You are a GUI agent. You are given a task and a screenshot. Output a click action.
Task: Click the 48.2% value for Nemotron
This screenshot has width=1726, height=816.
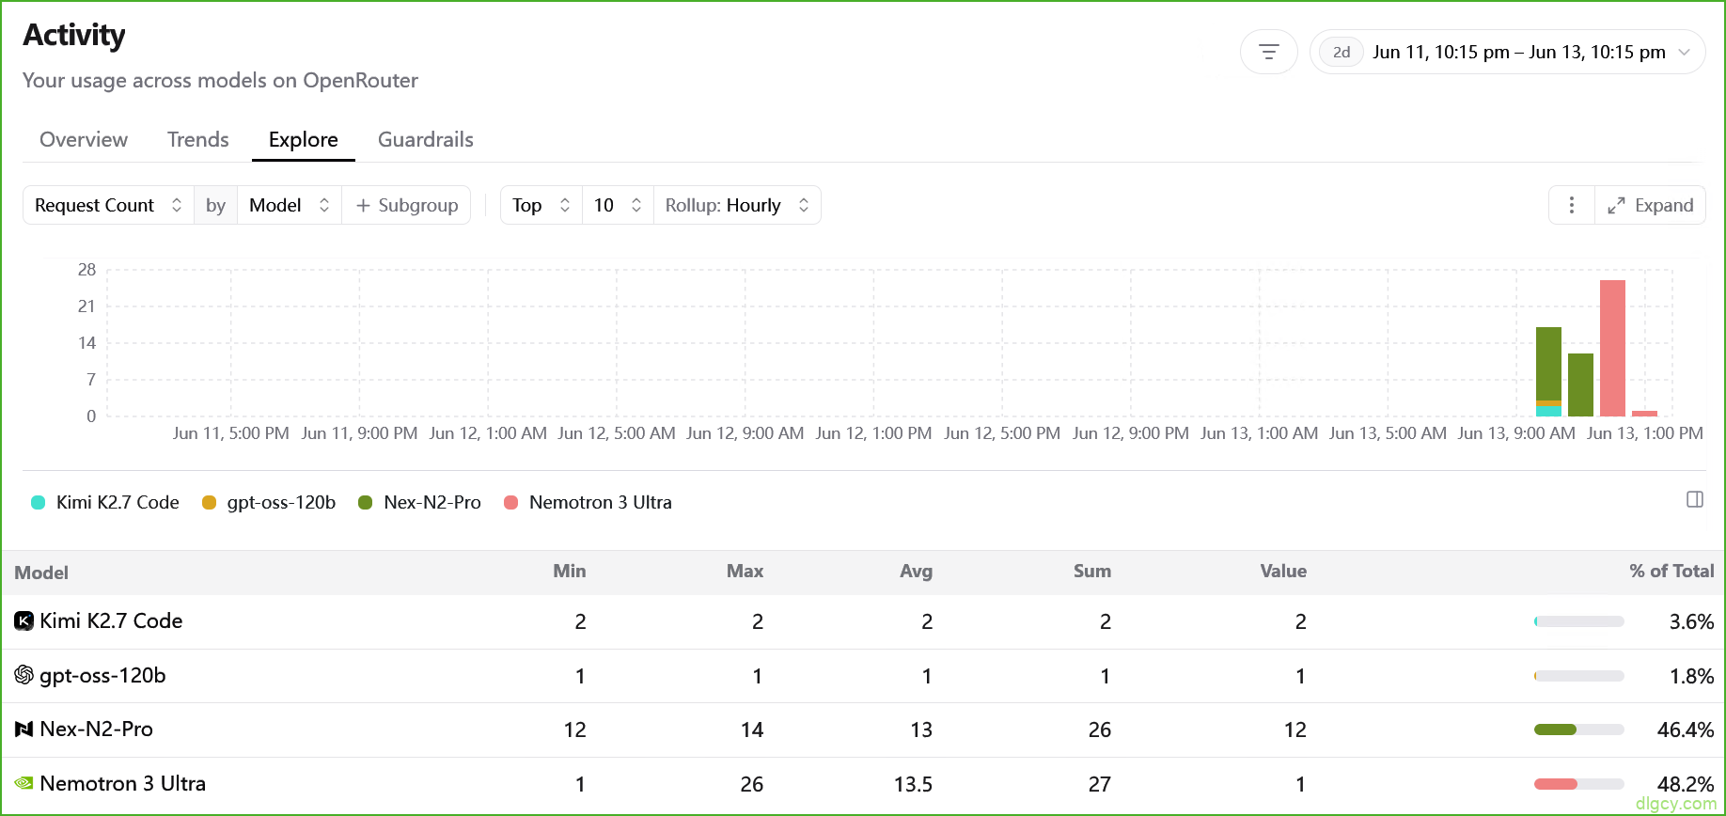click(x=1686, y=784)
